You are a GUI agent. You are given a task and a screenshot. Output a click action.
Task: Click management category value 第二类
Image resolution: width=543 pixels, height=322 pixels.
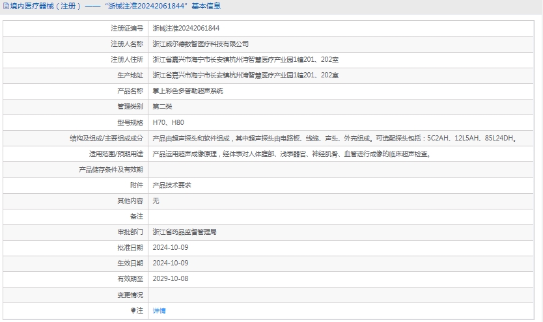click(x=162, y=107)
